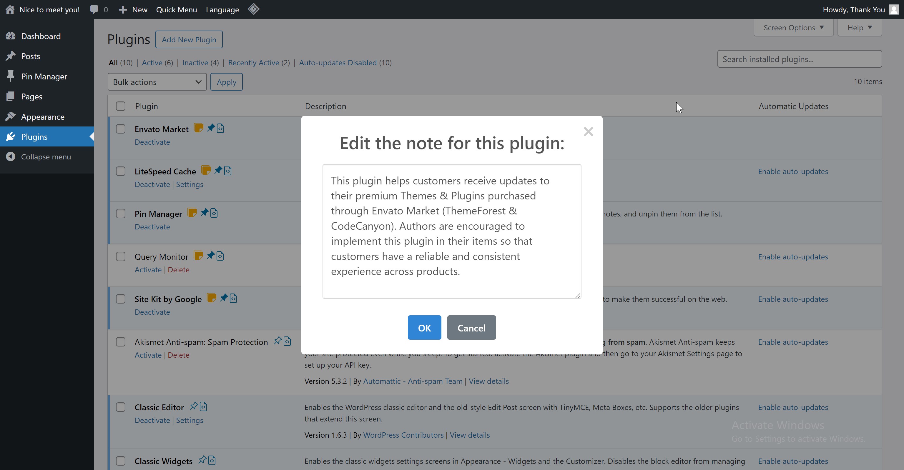
Task: Expand the Screen Options panel
Action: click(x=793, y=28)
